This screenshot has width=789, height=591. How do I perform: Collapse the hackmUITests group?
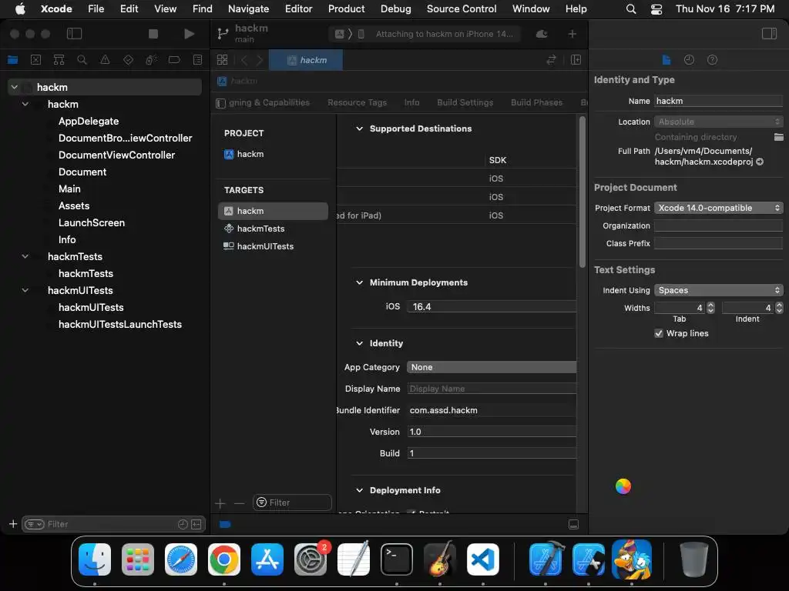pyautogui.click(x=25, y=290)
